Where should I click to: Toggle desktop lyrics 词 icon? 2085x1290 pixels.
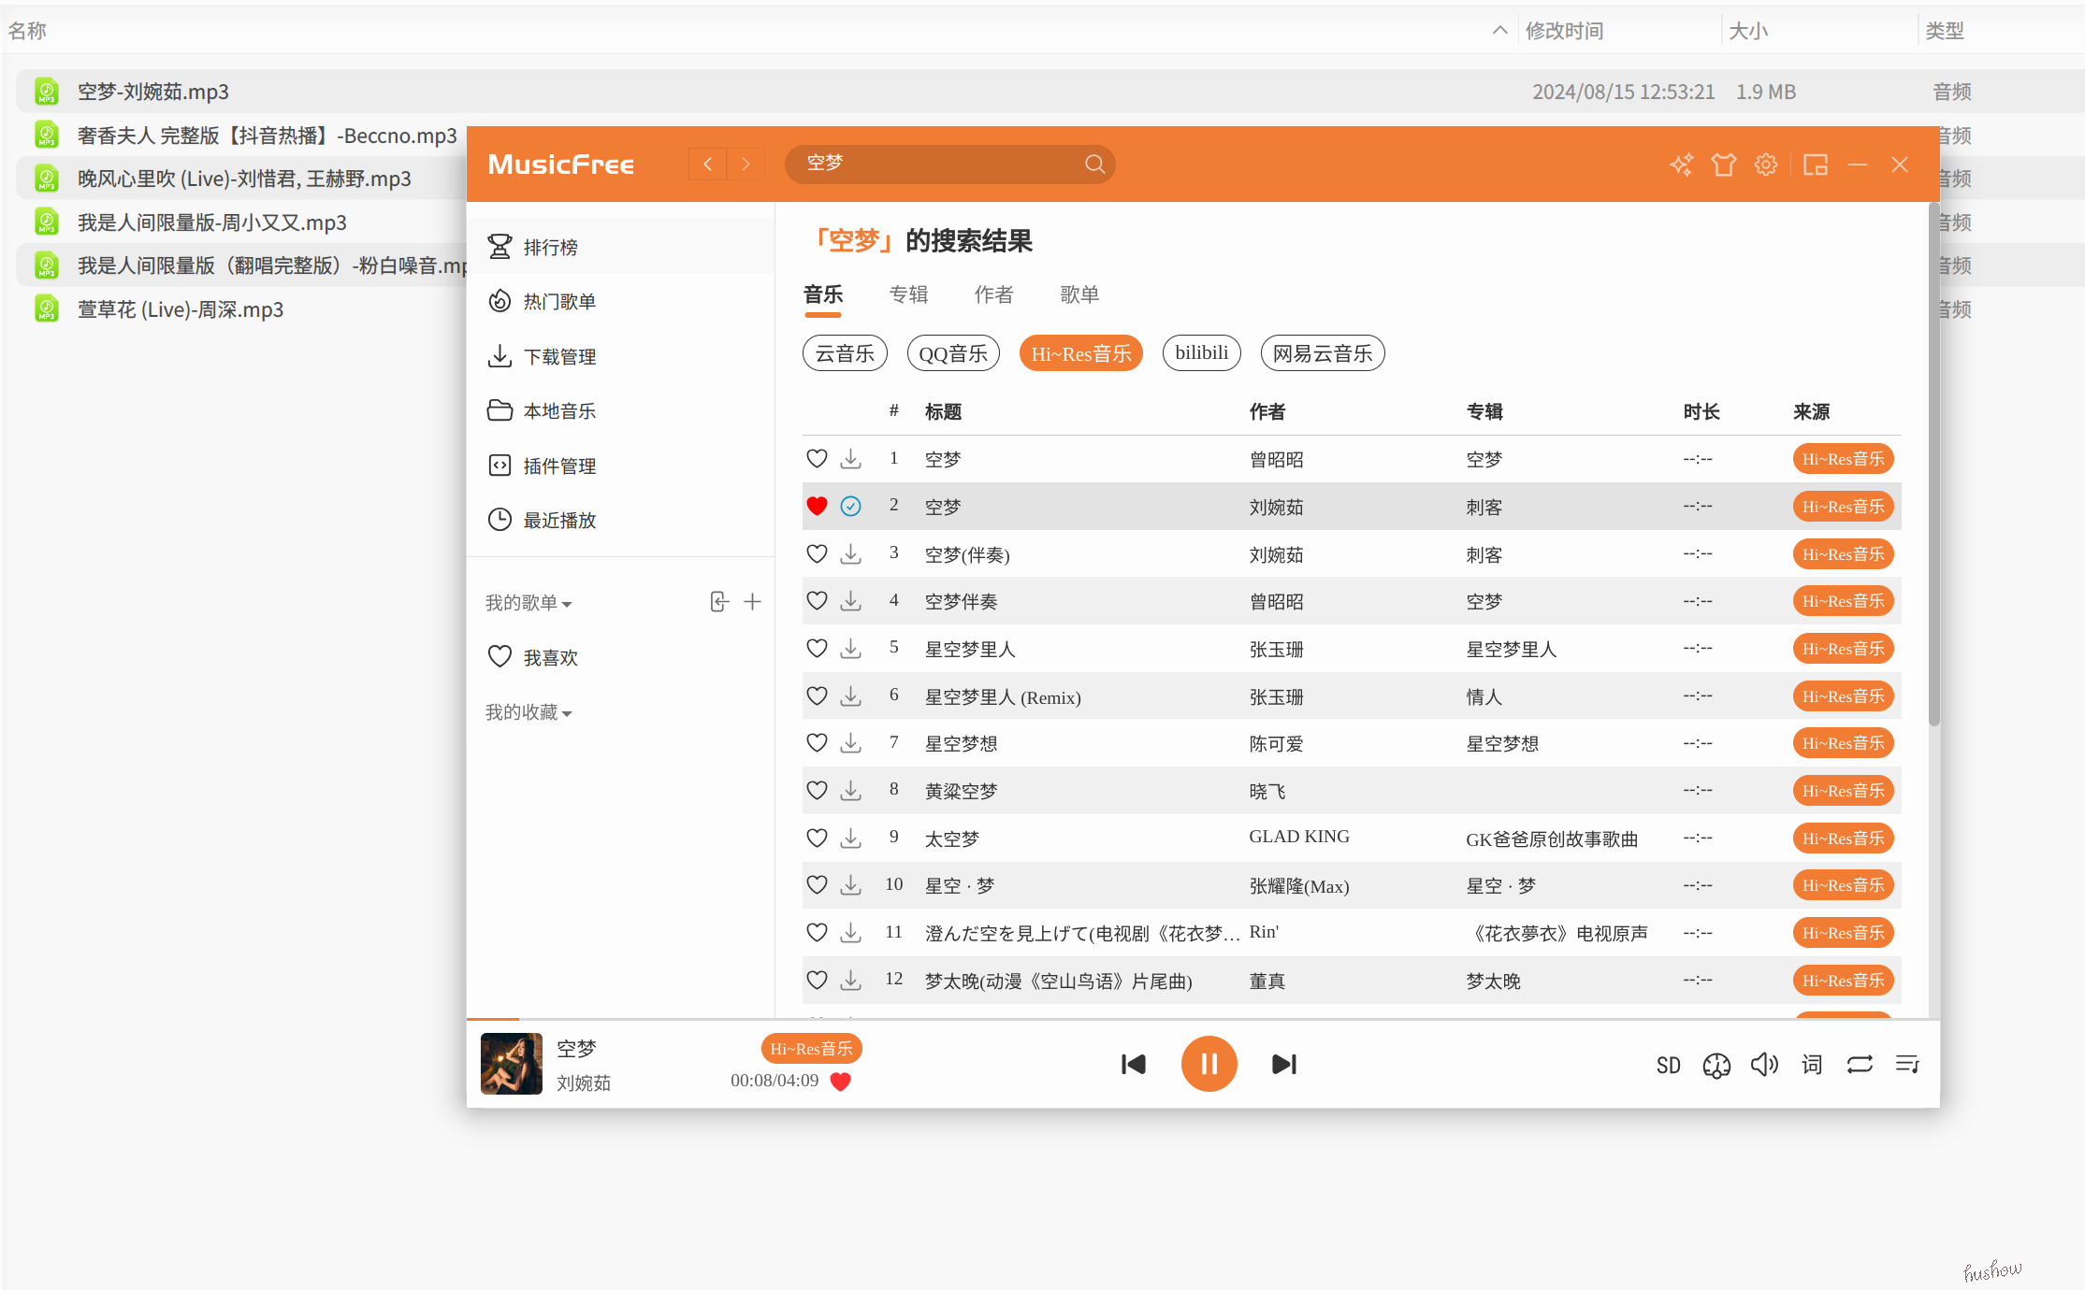[x=1812, y=1065]
